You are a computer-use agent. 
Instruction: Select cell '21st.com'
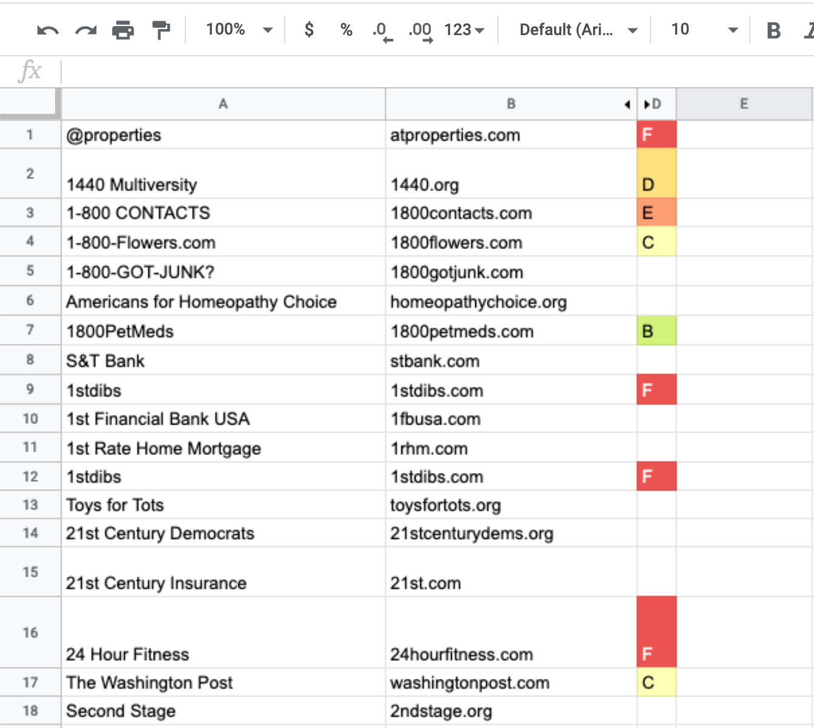[x=511, y=572]
